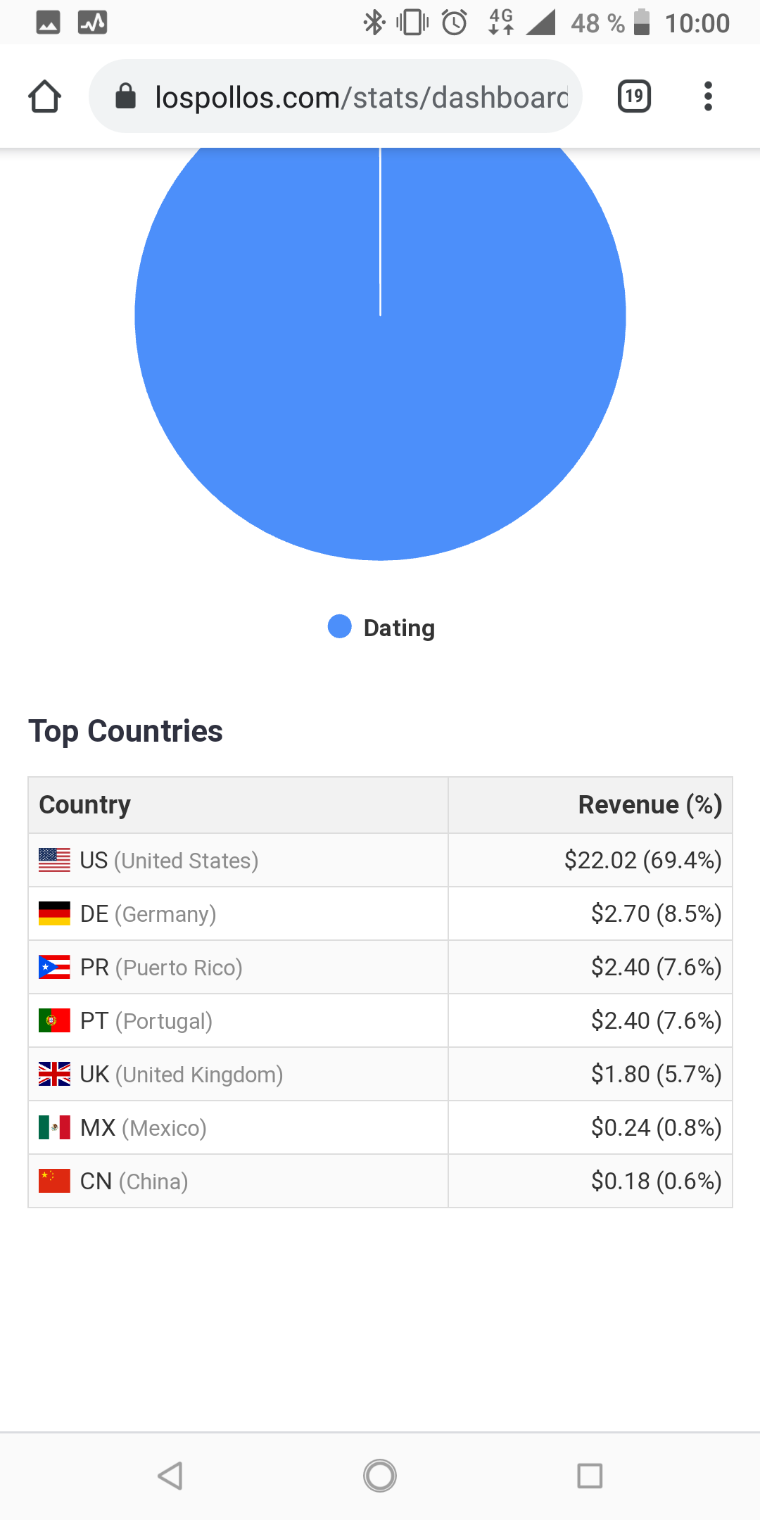Select the CN (China) row
760x1520 pixels.
tap(380, 1181)
